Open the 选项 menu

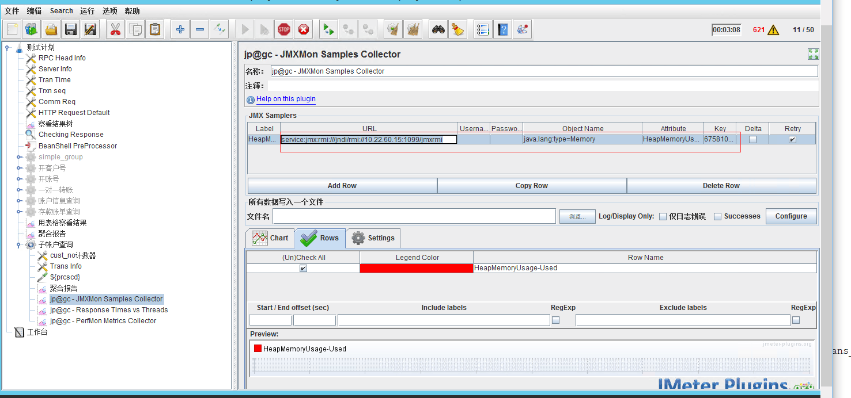[109, 11]
